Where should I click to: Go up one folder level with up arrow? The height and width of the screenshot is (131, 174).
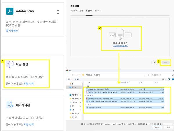click(79, 75)
